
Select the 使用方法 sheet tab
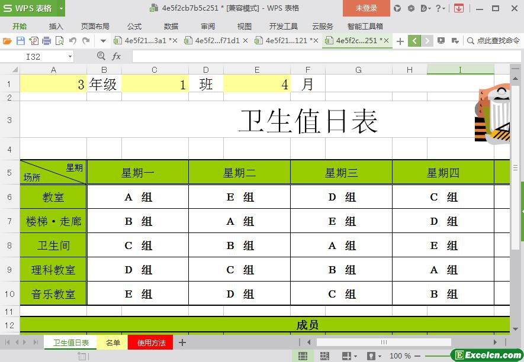click(151, 342)
